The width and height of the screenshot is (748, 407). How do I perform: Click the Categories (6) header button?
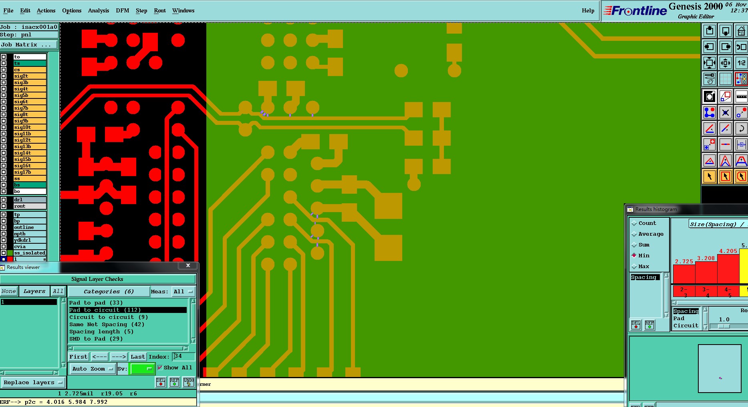[109, 291]
